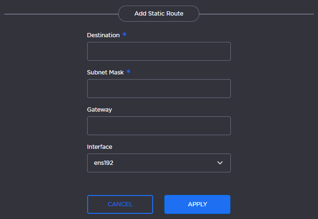Viewport: 318px width, 219px height.
Task: Click the Subnet Mask field label
Action: pos(105,73)
